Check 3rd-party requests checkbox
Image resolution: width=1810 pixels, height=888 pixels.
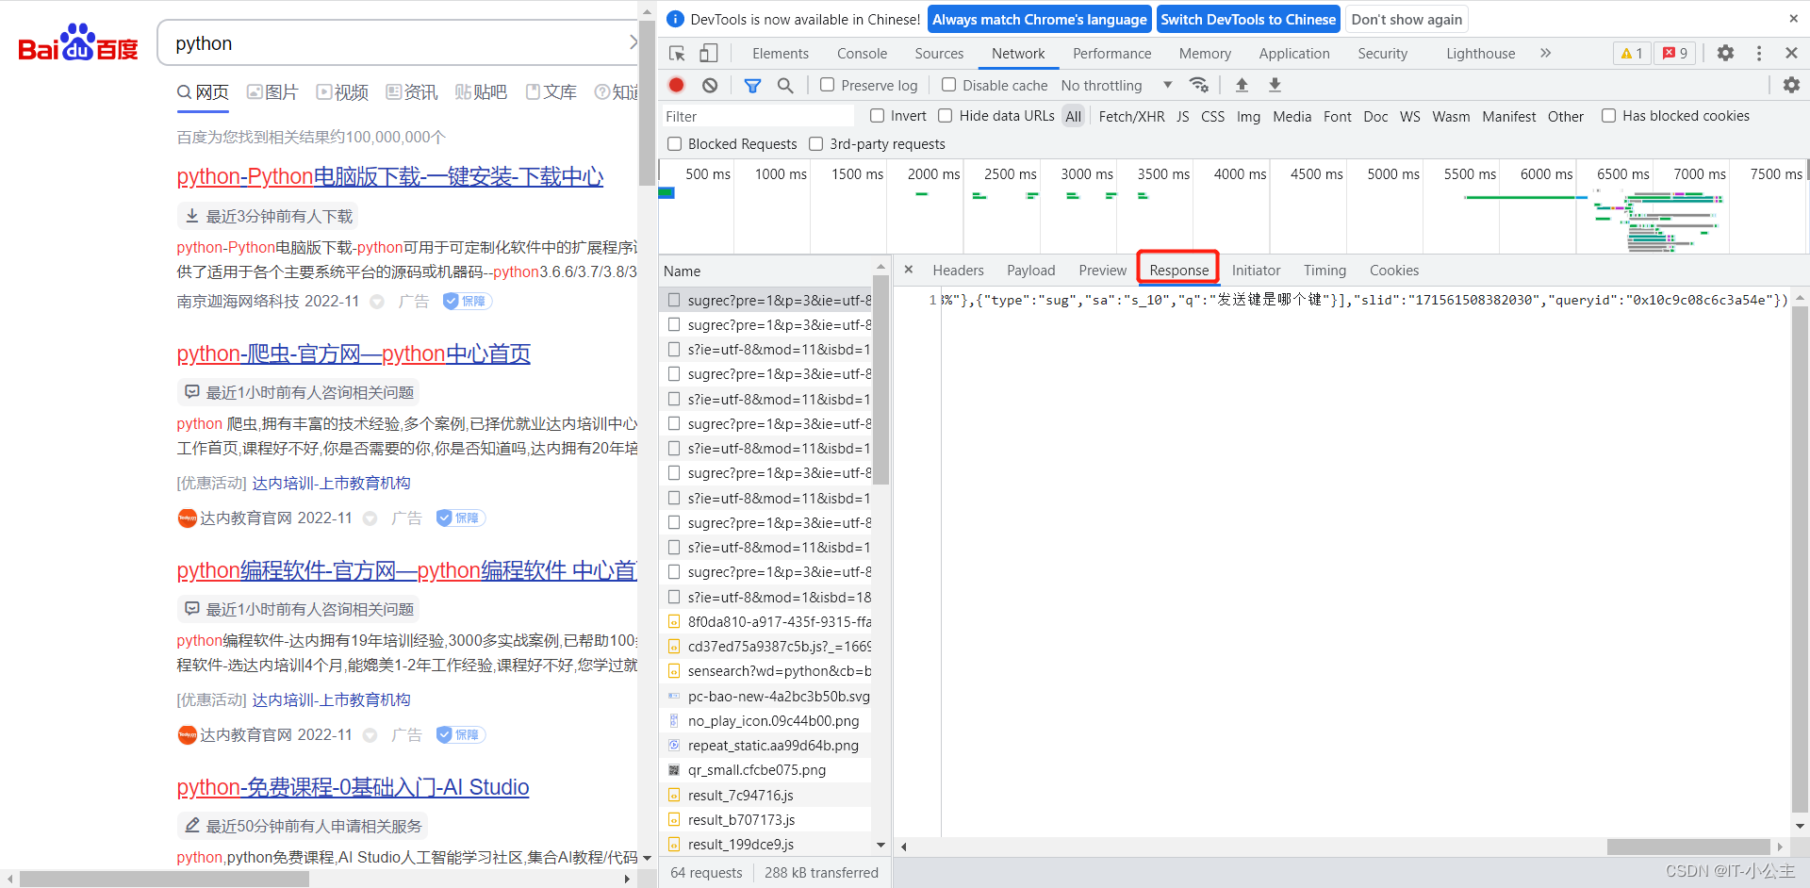tap(816, 143)
